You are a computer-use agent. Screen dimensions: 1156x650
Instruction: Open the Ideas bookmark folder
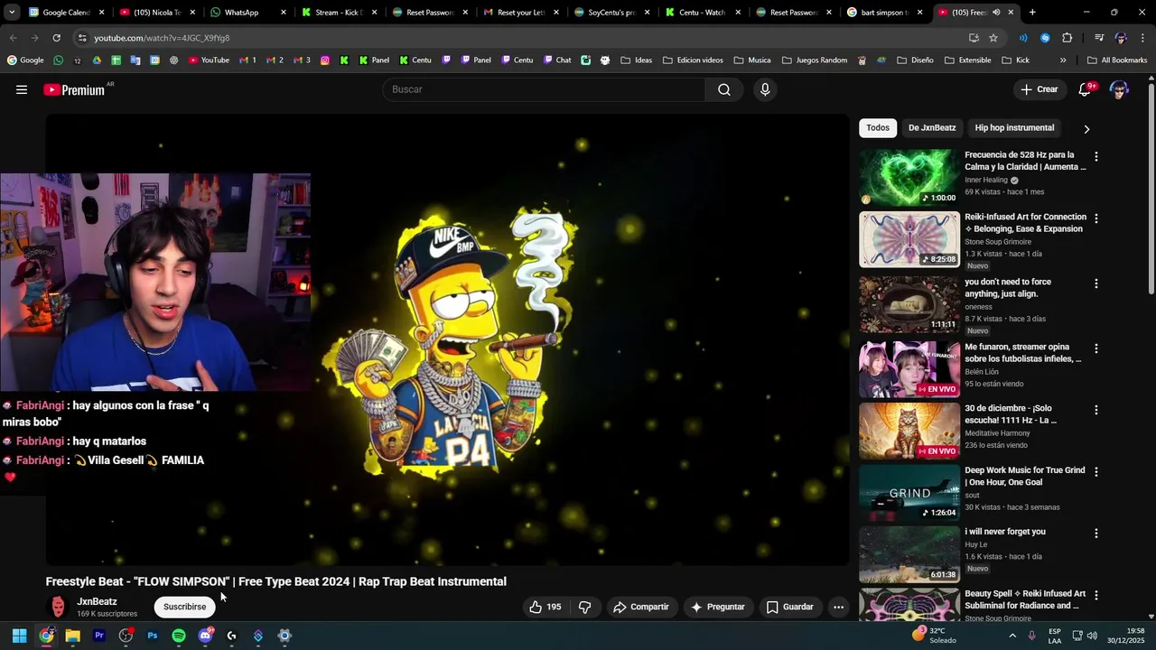[x=637, y=60]
